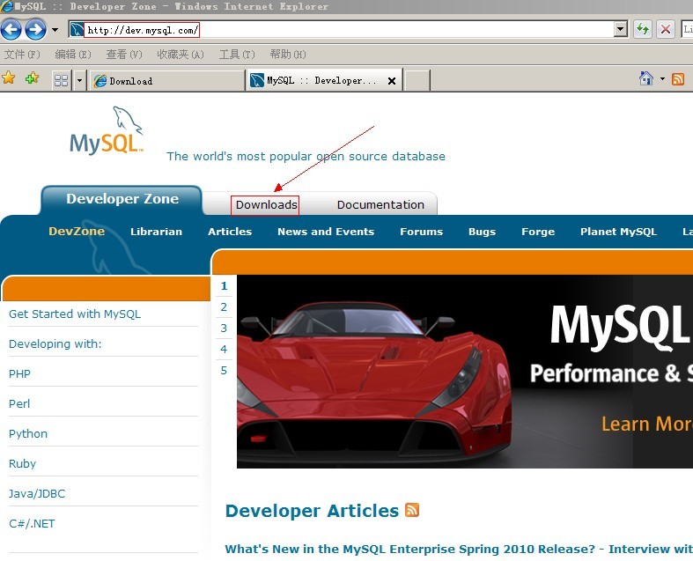Click the browser Back arrow button
This screenshot has width=693, height=561.
pos(11,30)
